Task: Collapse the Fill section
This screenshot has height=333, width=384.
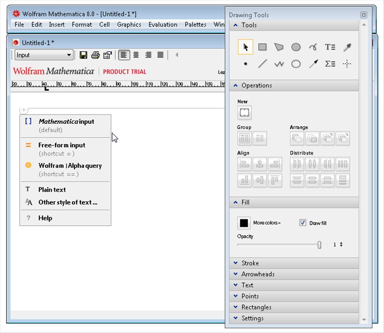Action: [294, 202]
